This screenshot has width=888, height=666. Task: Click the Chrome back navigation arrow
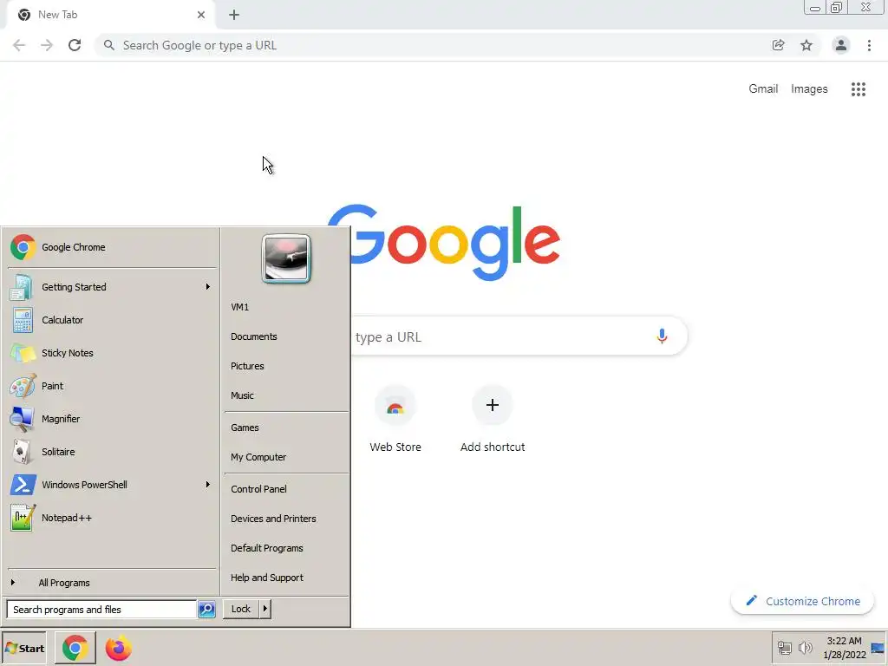[x=19, y=45]
